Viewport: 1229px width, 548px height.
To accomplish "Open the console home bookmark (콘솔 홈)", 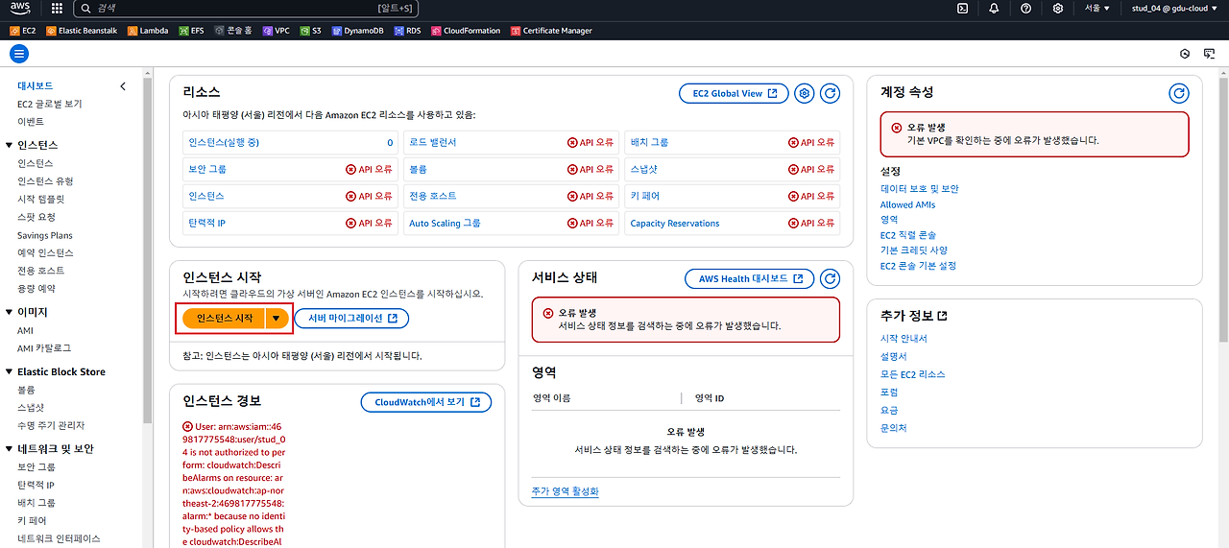I will coord(233,31).
